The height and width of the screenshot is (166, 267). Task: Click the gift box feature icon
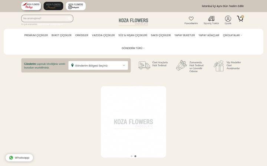coord(219,66)
